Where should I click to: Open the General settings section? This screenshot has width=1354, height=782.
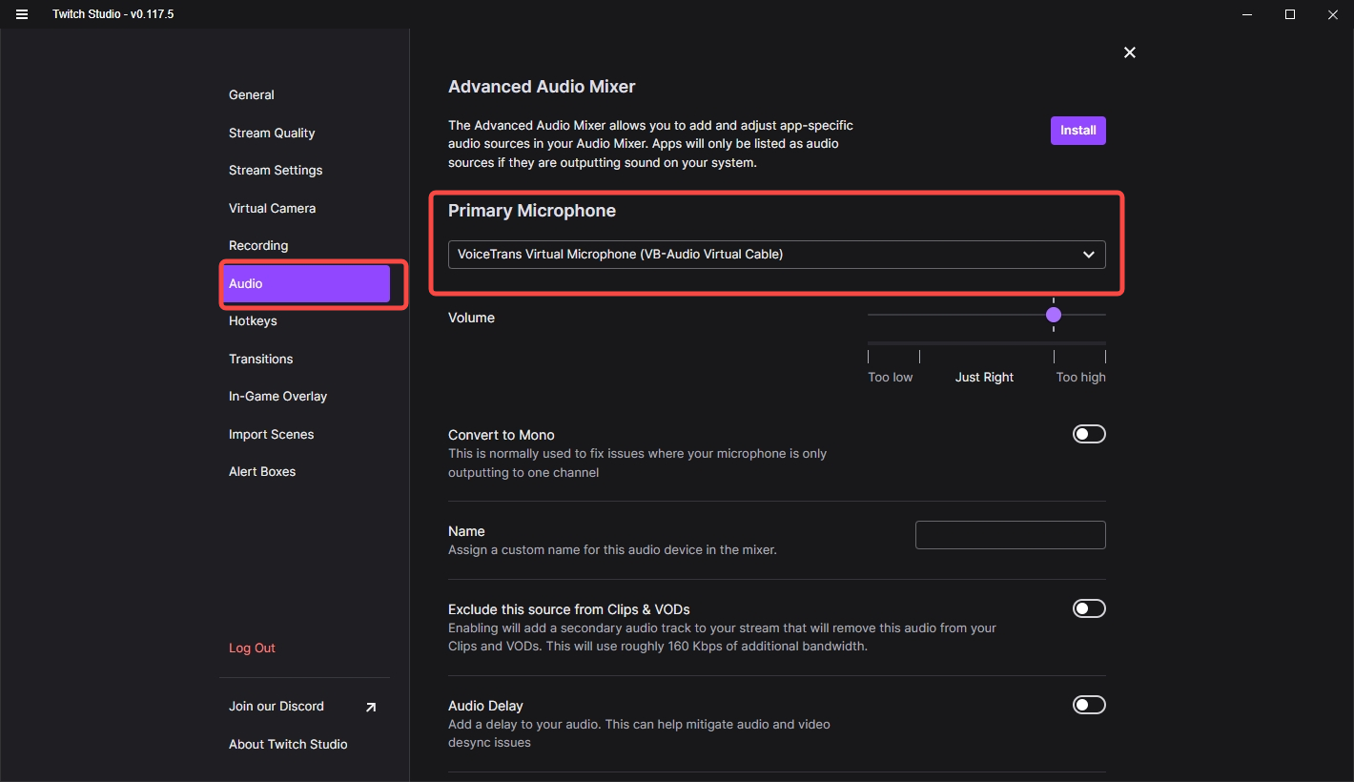coord(252,95)
